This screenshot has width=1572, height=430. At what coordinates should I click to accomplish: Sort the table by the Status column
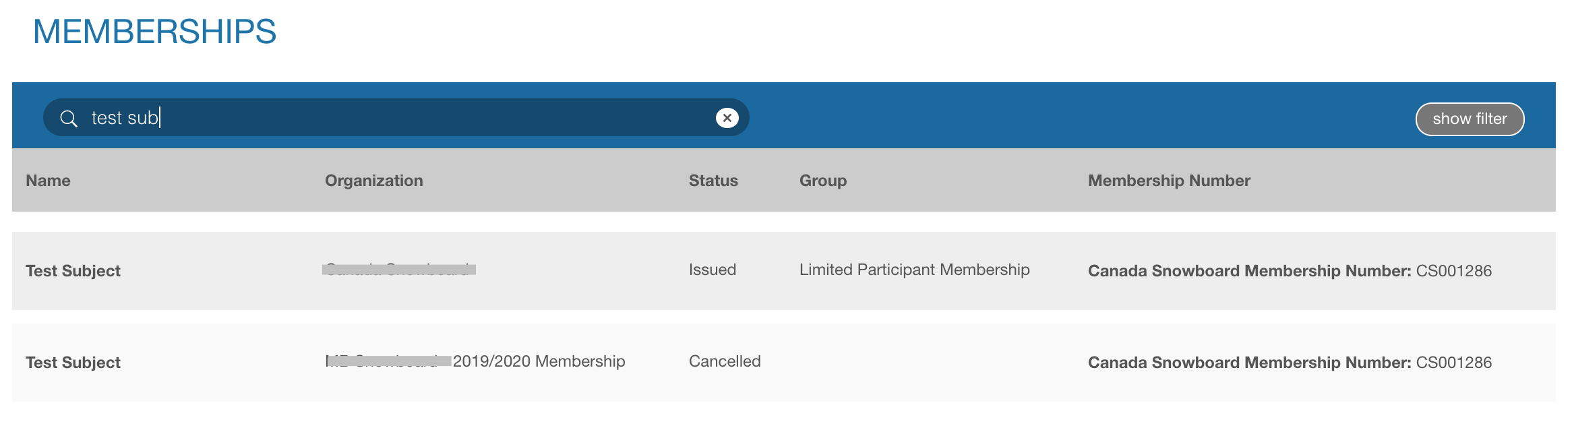[x=713, y=180]
